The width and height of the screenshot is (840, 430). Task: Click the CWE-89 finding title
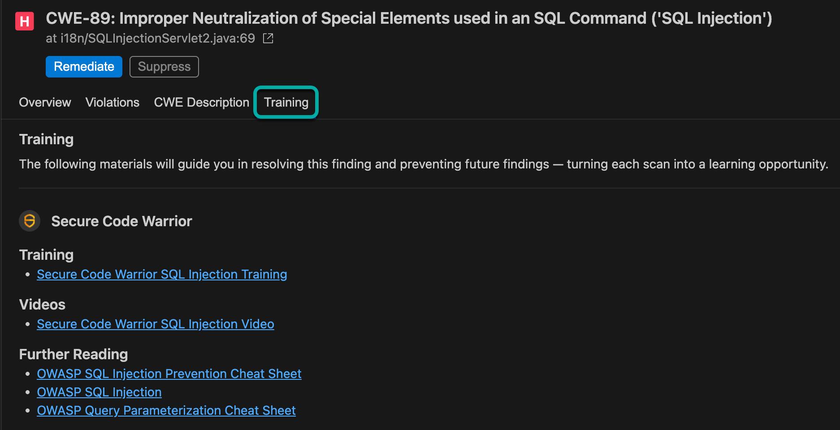tap(409, 18)
